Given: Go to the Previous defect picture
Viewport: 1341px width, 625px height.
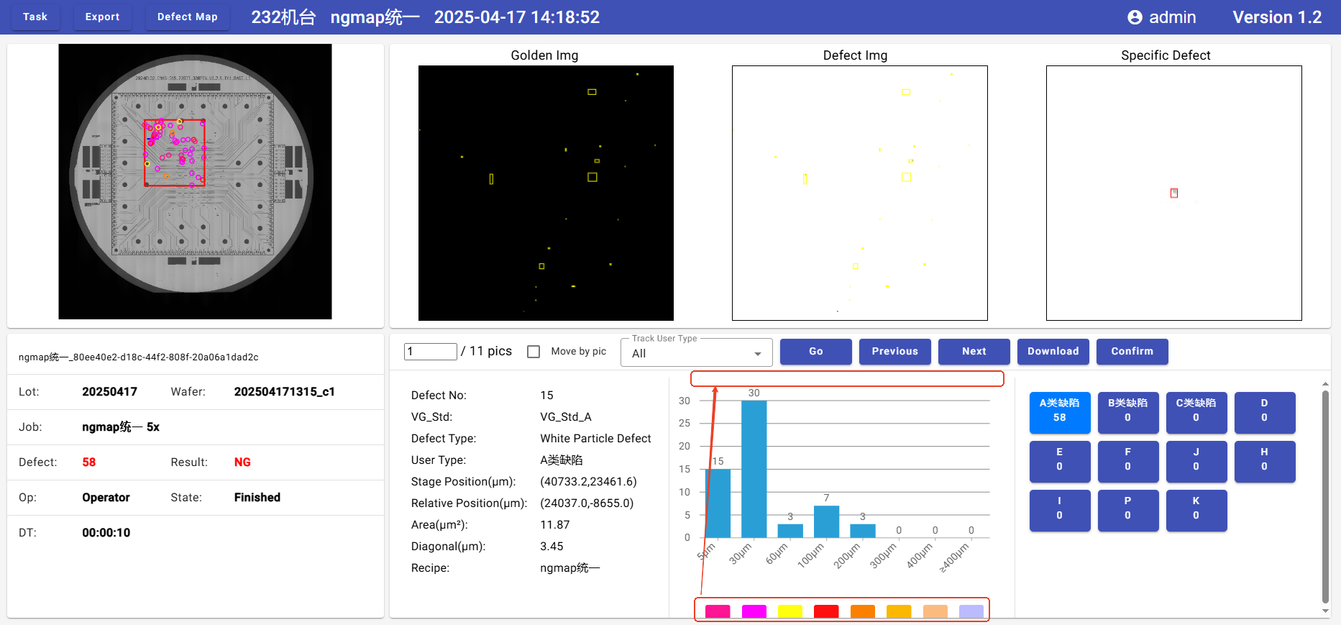Looking at the screenshot, I should pyautogui.click(x=894, y=351).
